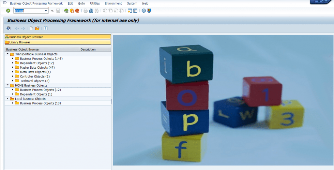This screenshot has height=170, width=334.
Task: Open the Edit menu
Action: coord(70,3)
